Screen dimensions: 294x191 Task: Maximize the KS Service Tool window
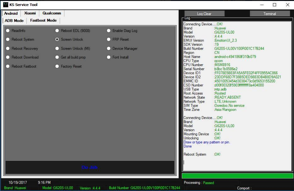point(274,5)
